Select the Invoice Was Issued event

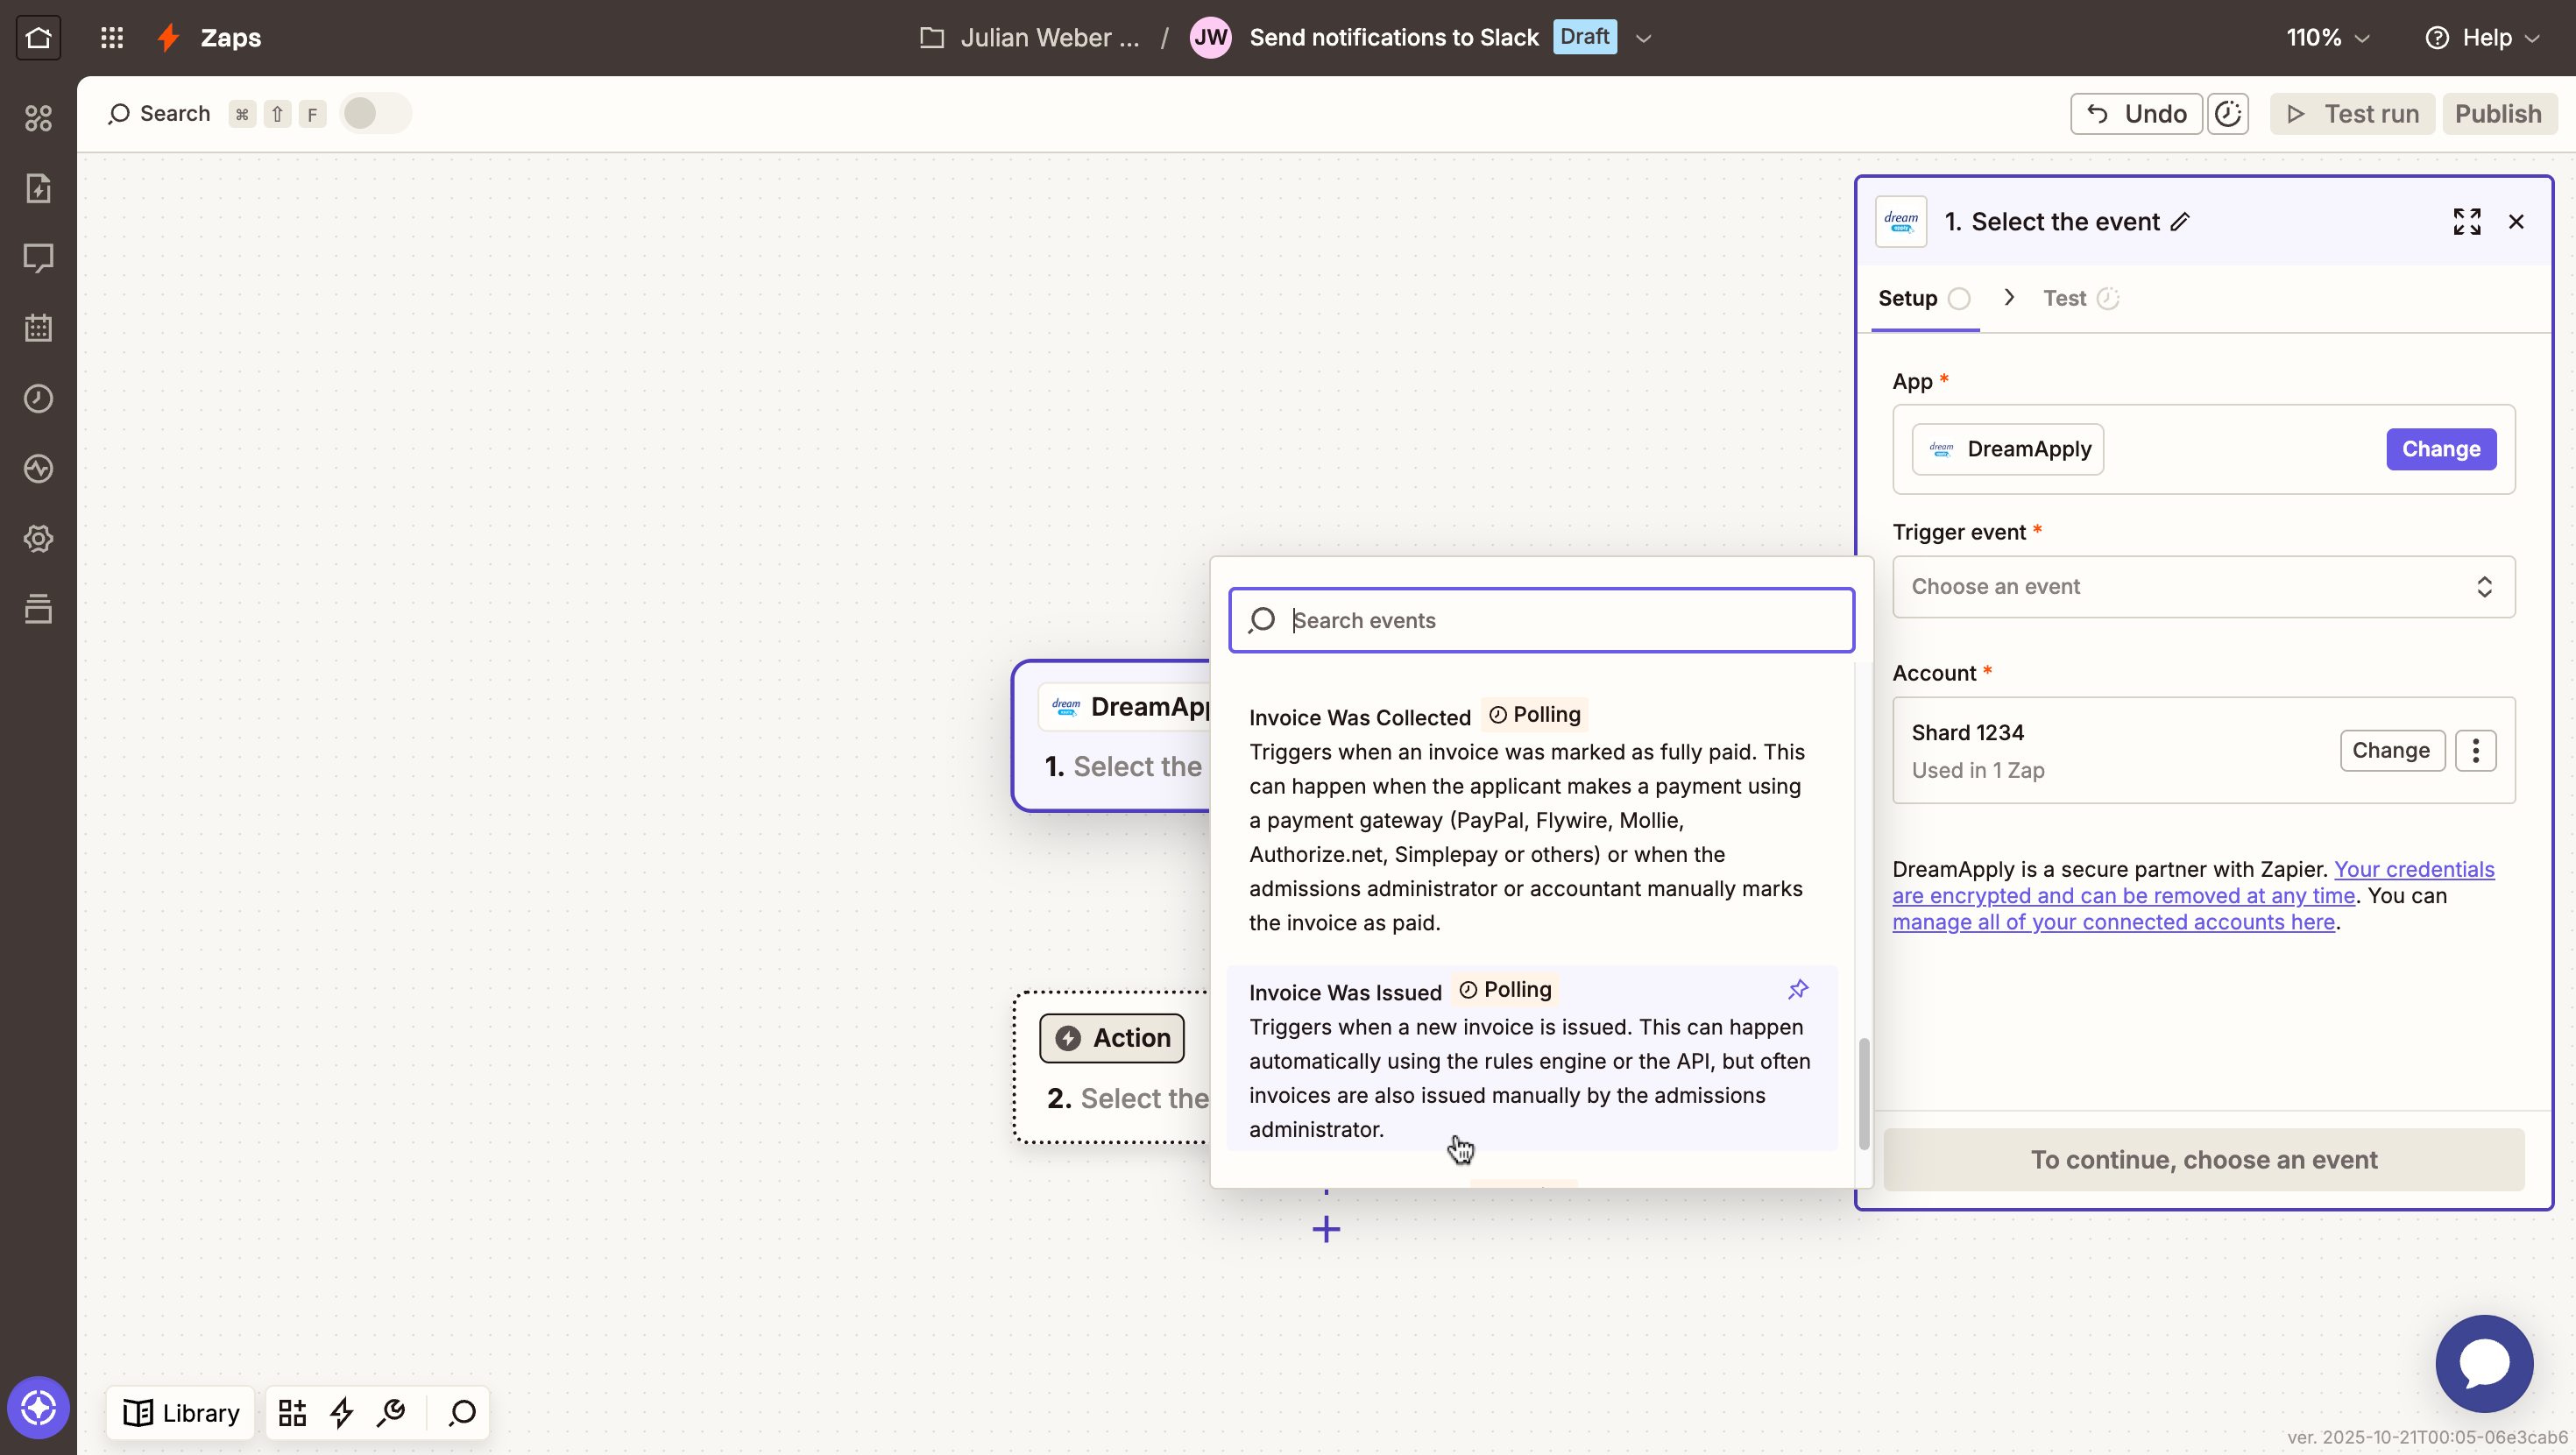tap(1532, 1058)
